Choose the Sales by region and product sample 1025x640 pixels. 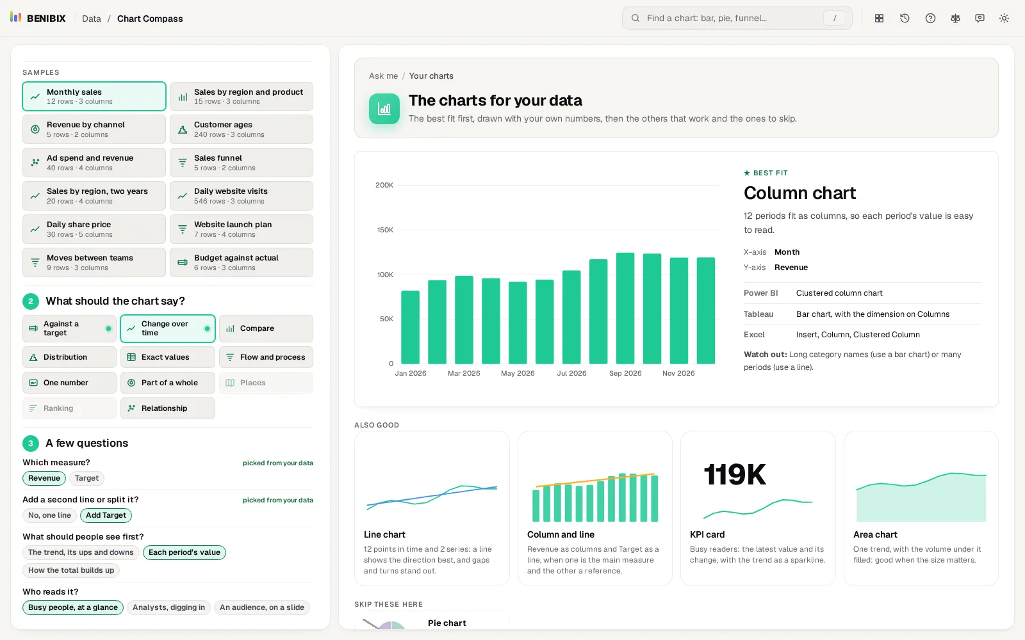click(242, 97)
